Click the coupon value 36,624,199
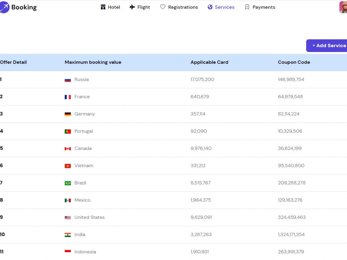 click(x=290, y=148)
